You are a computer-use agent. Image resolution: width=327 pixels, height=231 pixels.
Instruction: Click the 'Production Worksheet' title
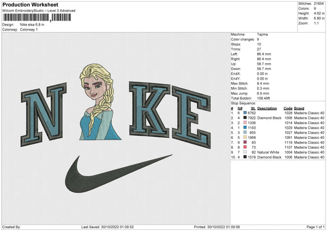point(30,4)
